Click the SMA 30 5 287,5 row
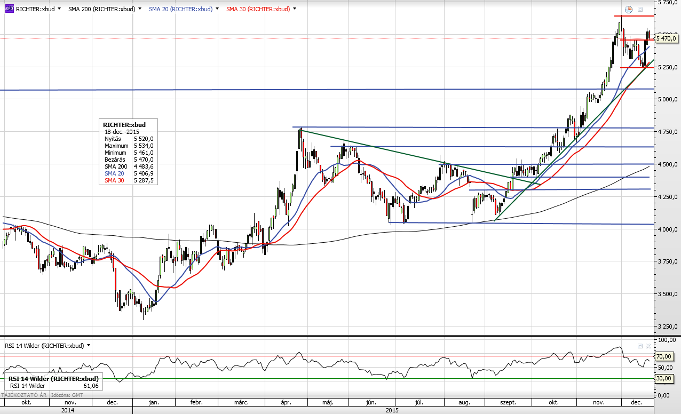 click(129, 180)
